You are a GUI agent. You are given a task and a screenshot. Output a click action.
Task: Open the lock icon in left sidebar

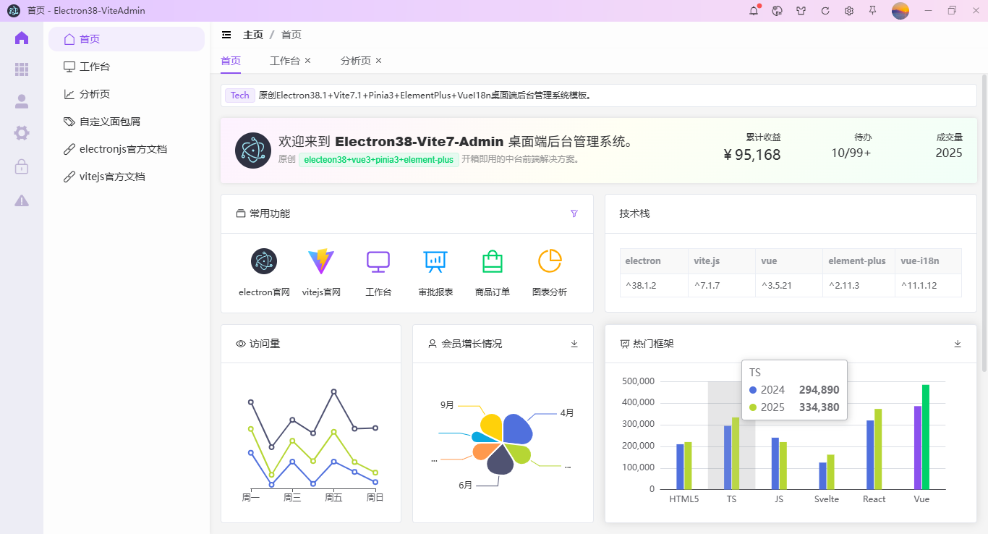tap(22, 167)
